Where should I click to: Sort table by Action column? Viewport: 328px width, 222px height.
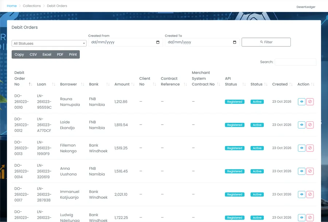point(313,84)
